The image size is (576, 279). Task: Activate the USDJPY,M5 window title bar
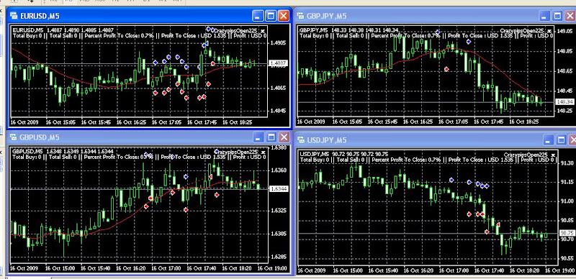(419, 140)
